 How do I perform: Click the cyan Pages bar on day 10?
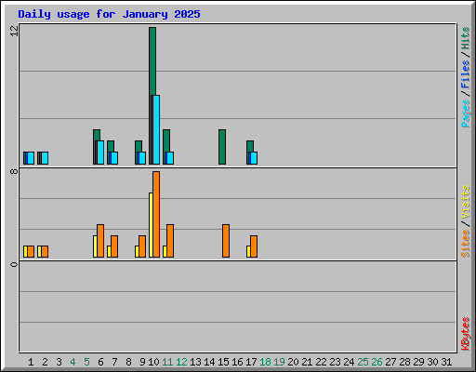pos(156,130)
